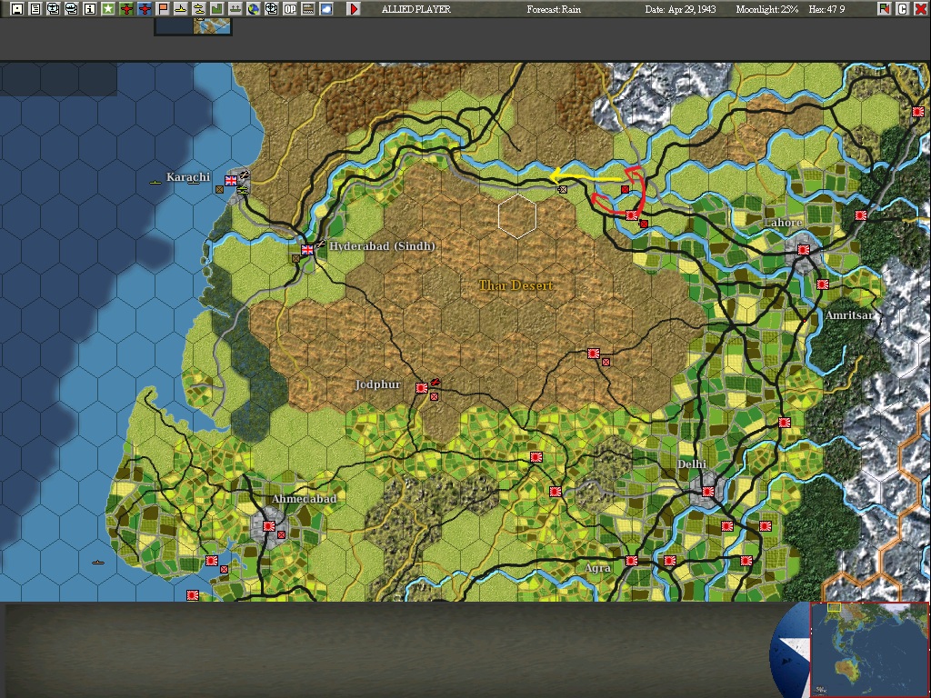
Task: End turn with the red play arrow
Action: pyautogui.click(x=354, y=9)
